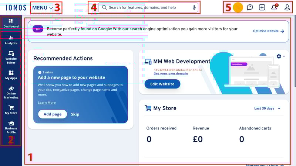This screenshot has height=166, width=296.
Task: Skip the recommended action
Action: pyautogui.click(x=75, y=114)
